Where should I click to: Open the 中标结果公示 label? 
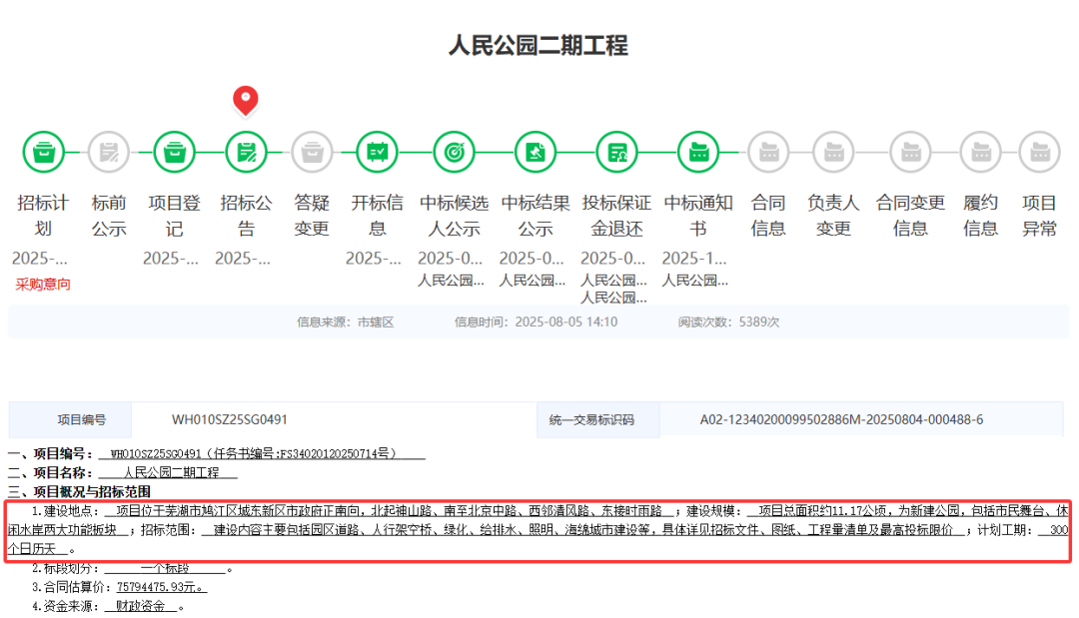click(x=536, y=216)
